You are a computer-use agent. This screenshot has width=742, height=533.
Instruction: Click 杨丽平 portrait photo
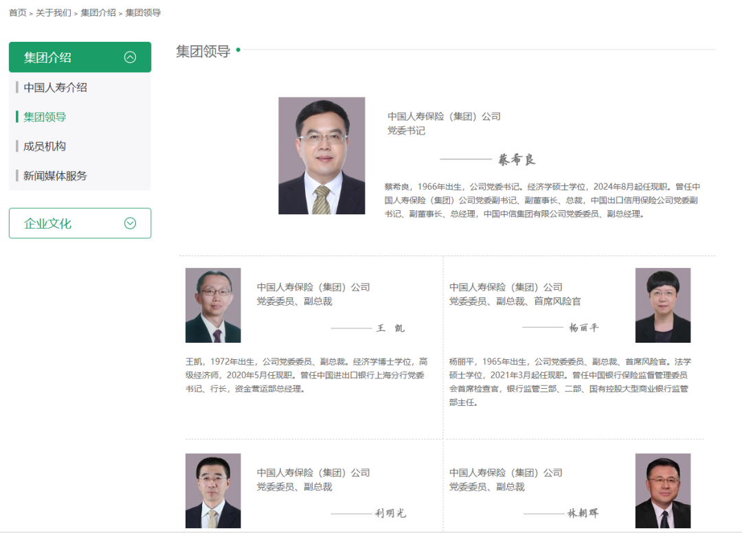pos(663,305)
